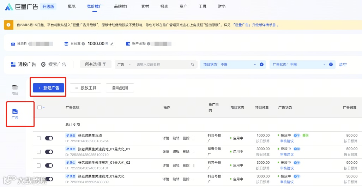Click 清空 filters link

pyautogui.click(x=343, y=65)
